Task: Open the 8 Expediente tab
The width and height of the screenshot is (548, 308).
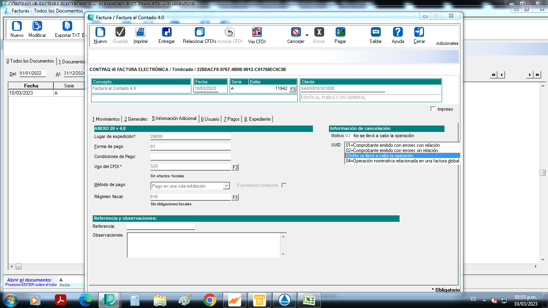Action: (257, 119)
